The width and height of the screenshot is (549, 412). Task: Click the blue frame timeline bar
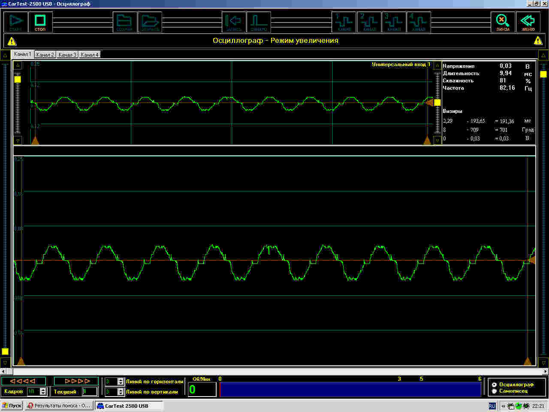(x=350, y=389)
